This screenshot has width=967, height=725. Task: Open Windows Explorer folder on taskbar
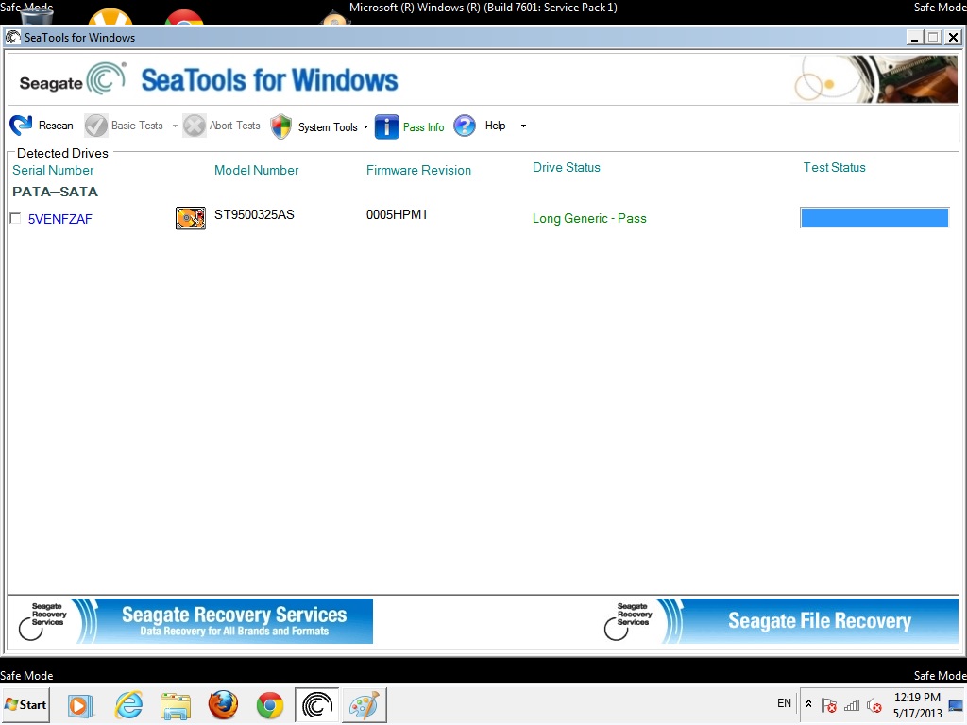[176, 705]
